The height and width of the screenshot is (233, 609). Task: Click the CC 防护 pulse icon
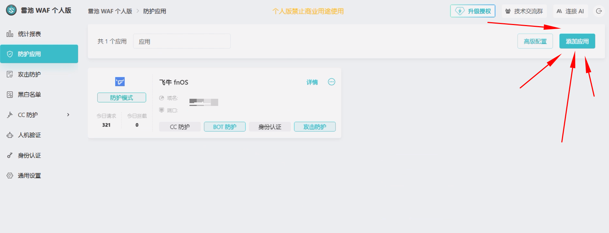coord(10,115)
